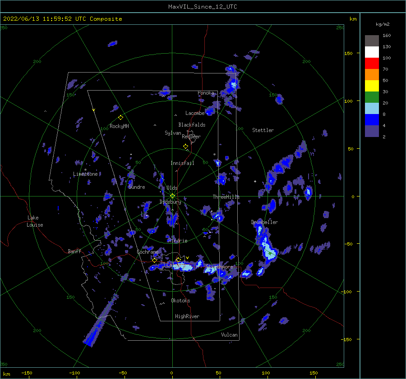Click the Stettler city label
Image resolution: width=406 pixels, height=379 pixels.
click(x=263, y=130)
